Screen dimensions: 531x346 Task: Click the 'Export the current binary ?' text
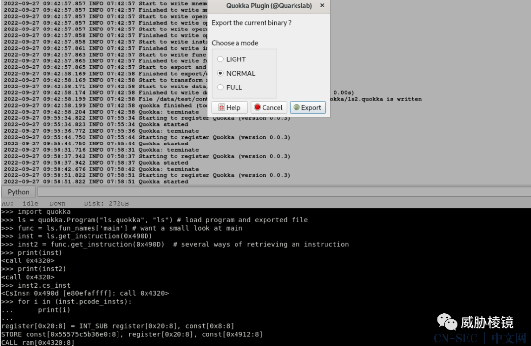click(x=251, y=23)
